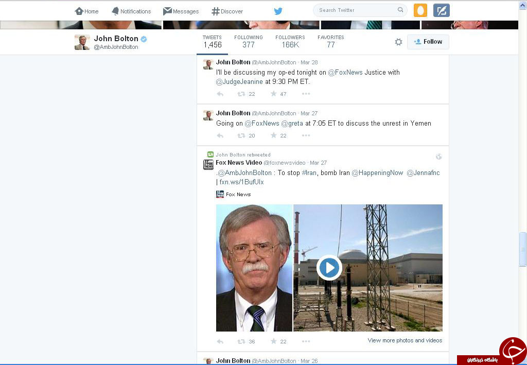This screenshot has height=365, width=527.
Task: Retweet the Yemen unrest tweet
Action: pos(241,135)
